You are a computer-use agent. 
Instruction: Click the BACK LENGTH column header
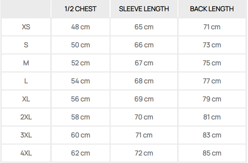click(212, 9)
